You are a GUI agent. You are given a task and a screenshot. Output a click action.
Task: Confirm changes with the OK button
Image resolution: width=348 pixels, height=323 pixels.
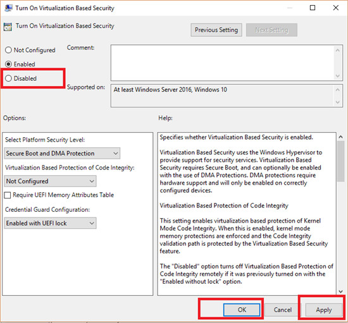click(x=242, y=310)
